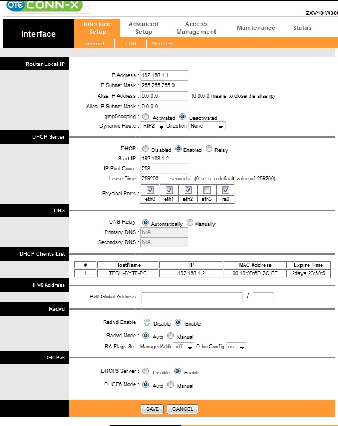Enable the eth3 physical port checkbox

click(207, 190)
